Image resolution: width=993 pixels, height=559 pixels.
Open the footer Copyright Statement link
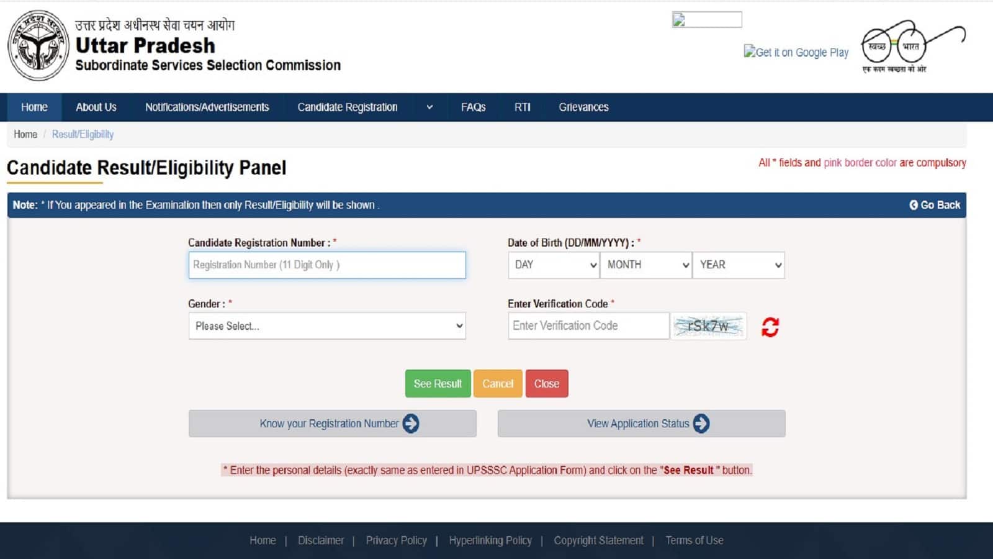coord(598,540)
